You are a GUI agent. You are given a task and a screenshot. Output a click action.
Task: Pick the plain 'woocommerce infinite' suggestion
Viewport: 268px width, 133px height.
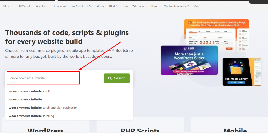point(69,99)
